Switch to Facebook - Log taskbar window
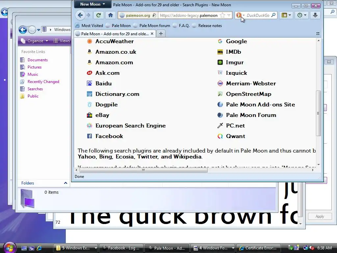This screenshot has width=337, height=253. pyautogui.click(x=121, y=248)
